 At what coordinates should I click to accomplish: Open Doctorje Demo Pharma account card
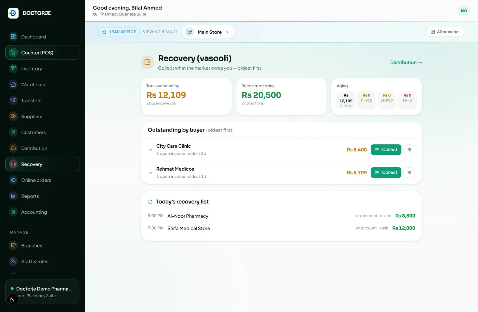click(42, 292)
